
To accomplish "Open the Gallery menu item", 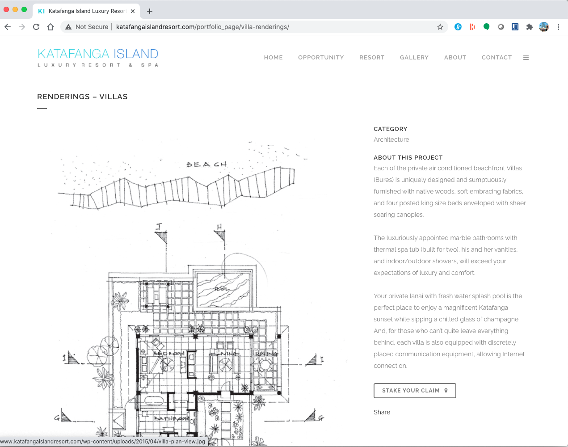I will [414, 58].
